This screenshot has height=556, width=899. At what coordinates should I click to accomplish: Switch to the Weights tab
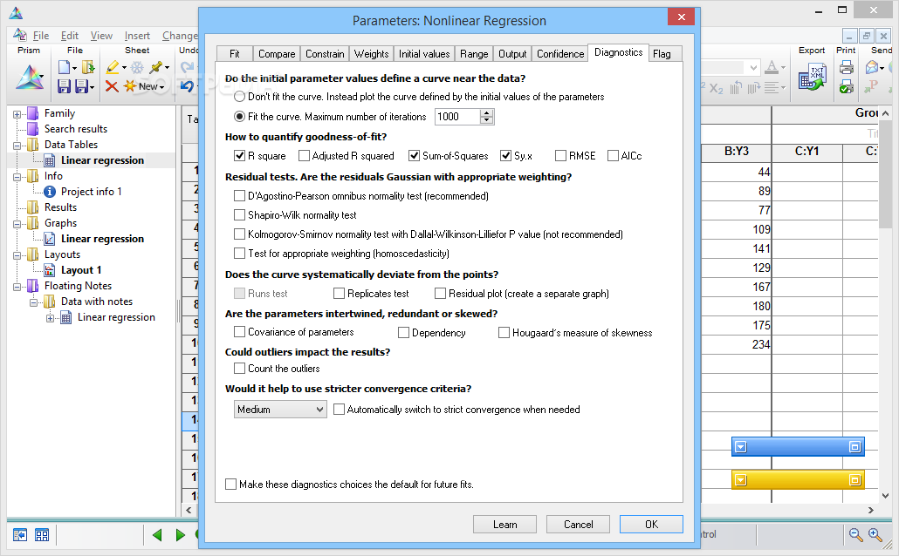pos(371,54)
